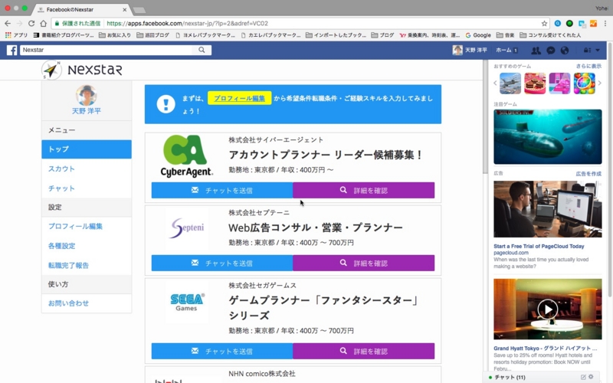The height and width of the screenshot is (383, 613).
Task: Click the colorful bubble game icon
Action: (x=585, y=83)
